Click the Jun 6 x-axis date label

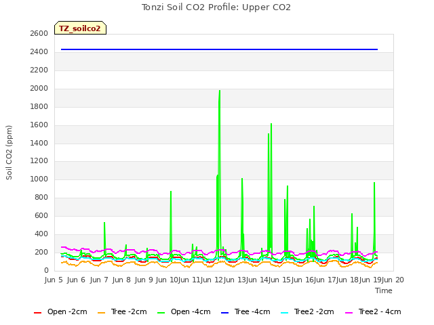(x=76, y=280)
